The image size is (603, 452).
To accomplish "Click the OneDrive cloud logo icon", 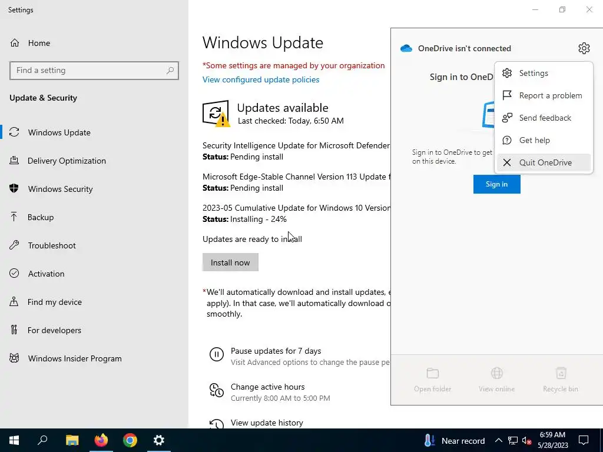I will (x=406, y=48).
